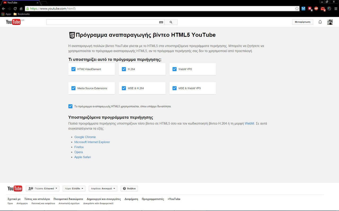Click the browser forward arrow
The height and width of the screenshot is (211, 339).
coord(9,8)
